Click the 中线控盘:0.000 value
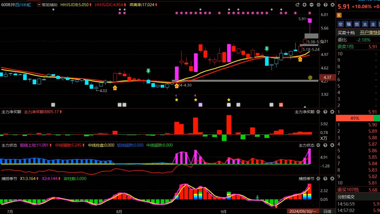 click(x=101, y=145)
